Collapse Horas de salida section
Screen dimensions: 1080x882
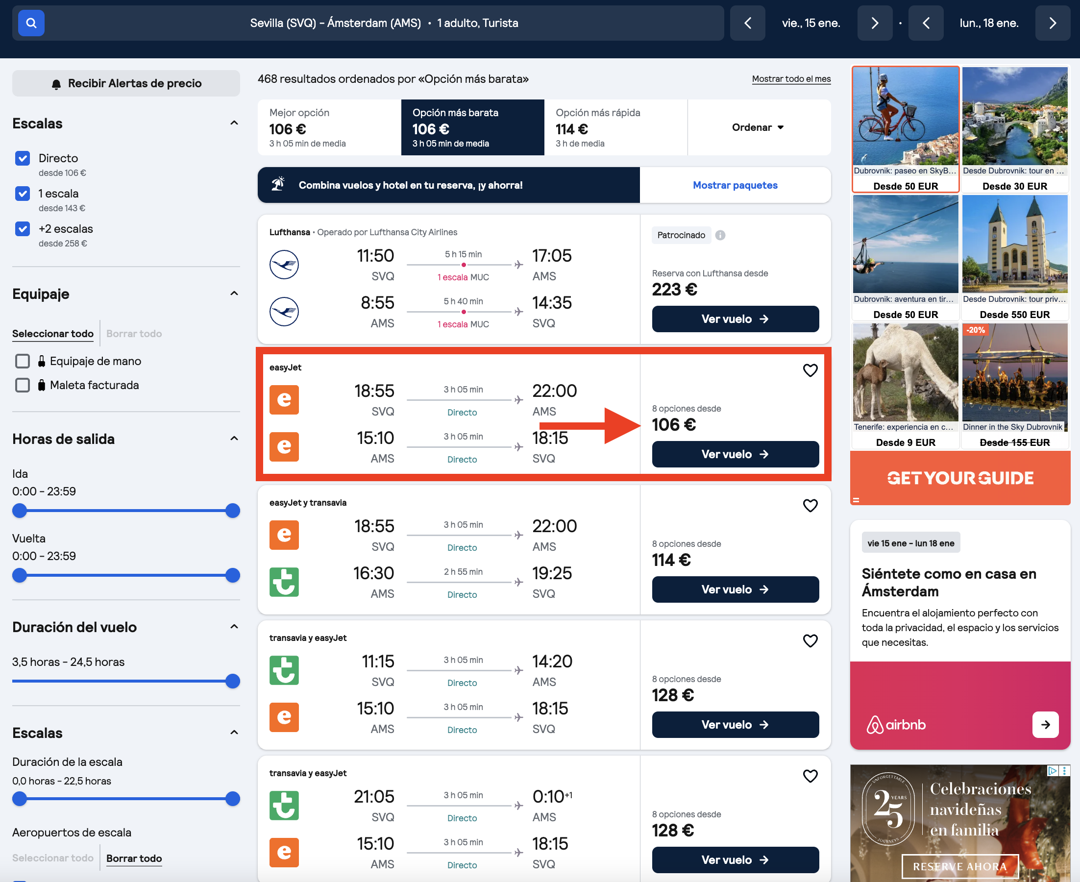click(x=234, y=439)
